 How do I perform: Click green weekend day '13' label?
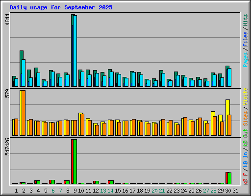(103, 191)
